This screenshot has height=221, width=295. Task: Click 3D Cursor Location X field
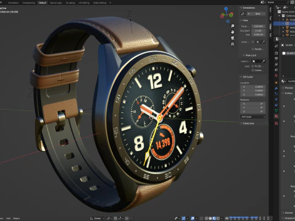tap(253, 87)
